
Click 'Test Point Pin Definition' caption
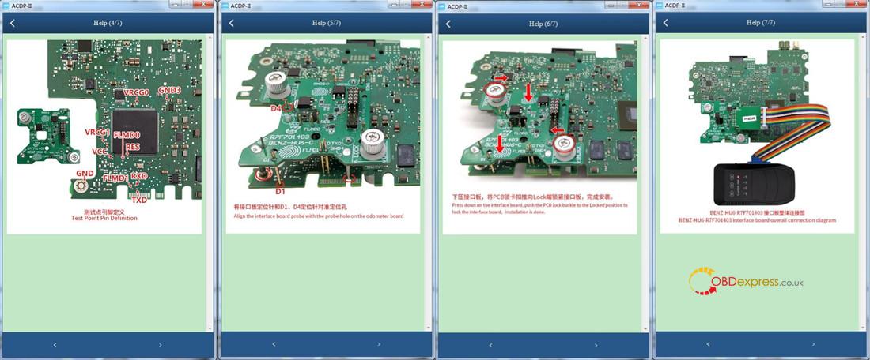104,218
